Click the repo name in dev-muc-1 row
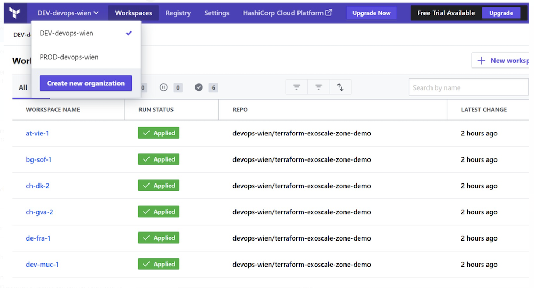The image size is (534, 288). tap(302, 264)
